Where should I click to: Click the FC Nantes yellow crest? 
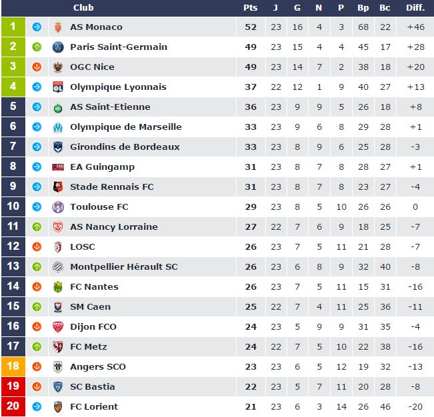[58, 286]
